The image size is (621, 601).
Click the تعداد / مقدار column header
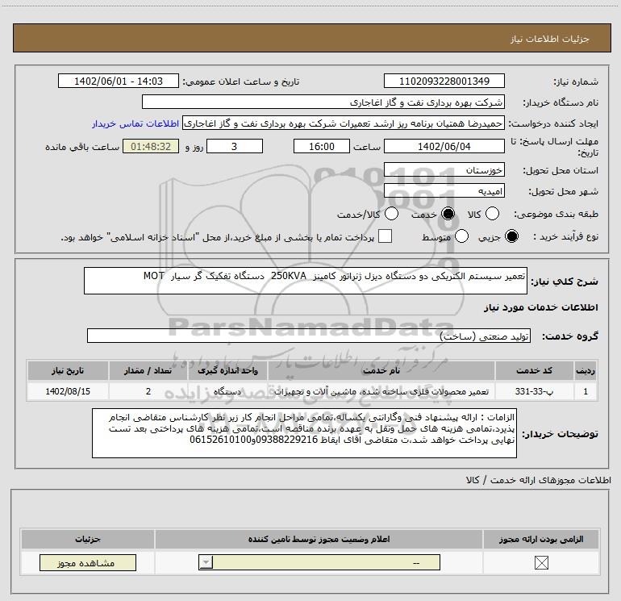pyautogui.click(x=148, y=370)
